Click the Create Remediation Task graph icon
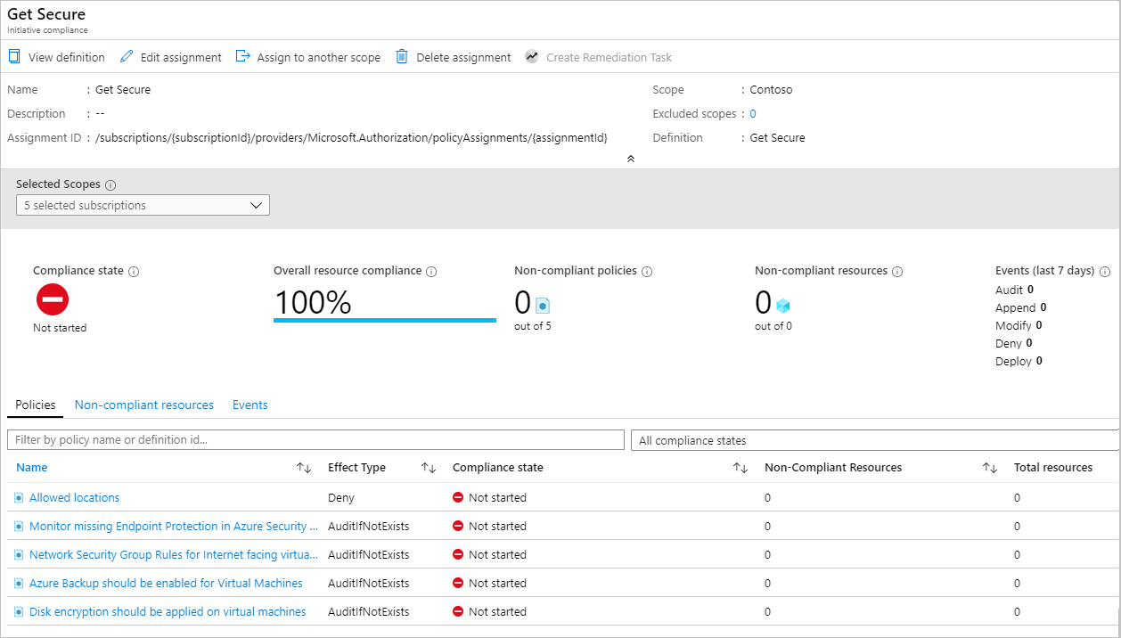This screenshot has height=638, width=1121. point(532,56)
